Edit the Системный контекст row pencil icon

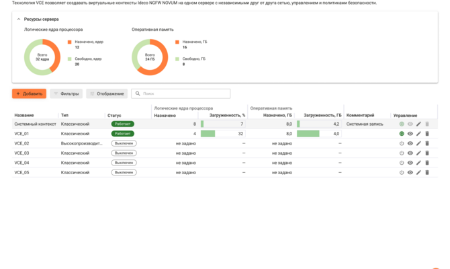coord(418,124)
